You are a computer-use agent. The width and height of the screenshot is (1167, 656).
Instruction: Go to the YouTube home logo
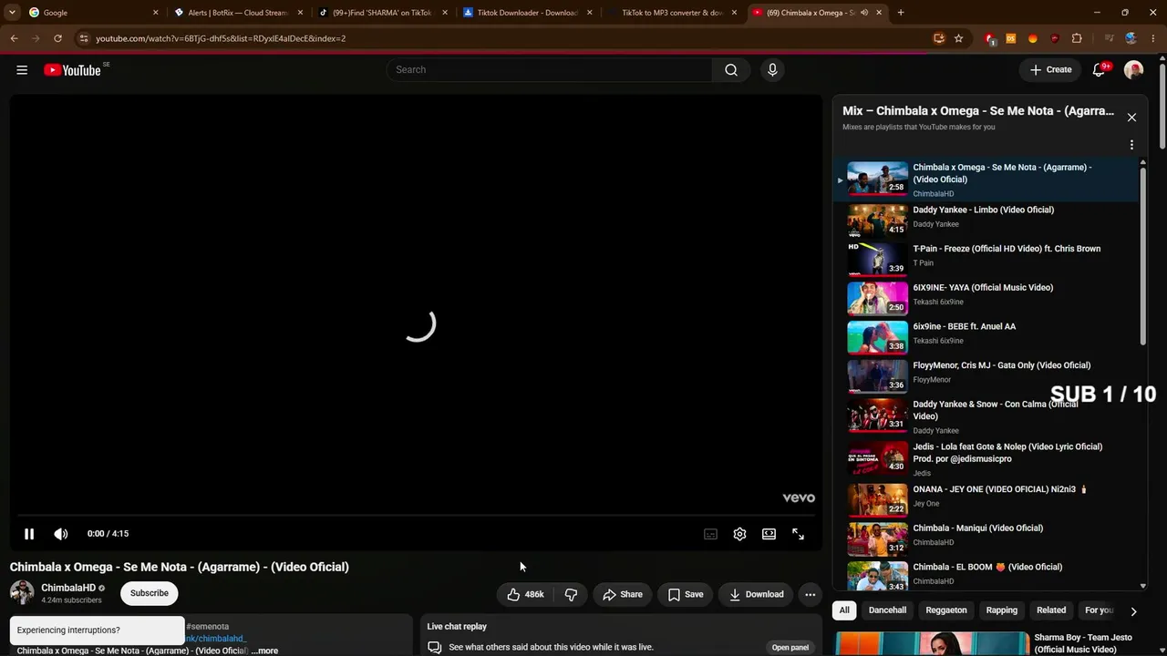tap(72, 70)
